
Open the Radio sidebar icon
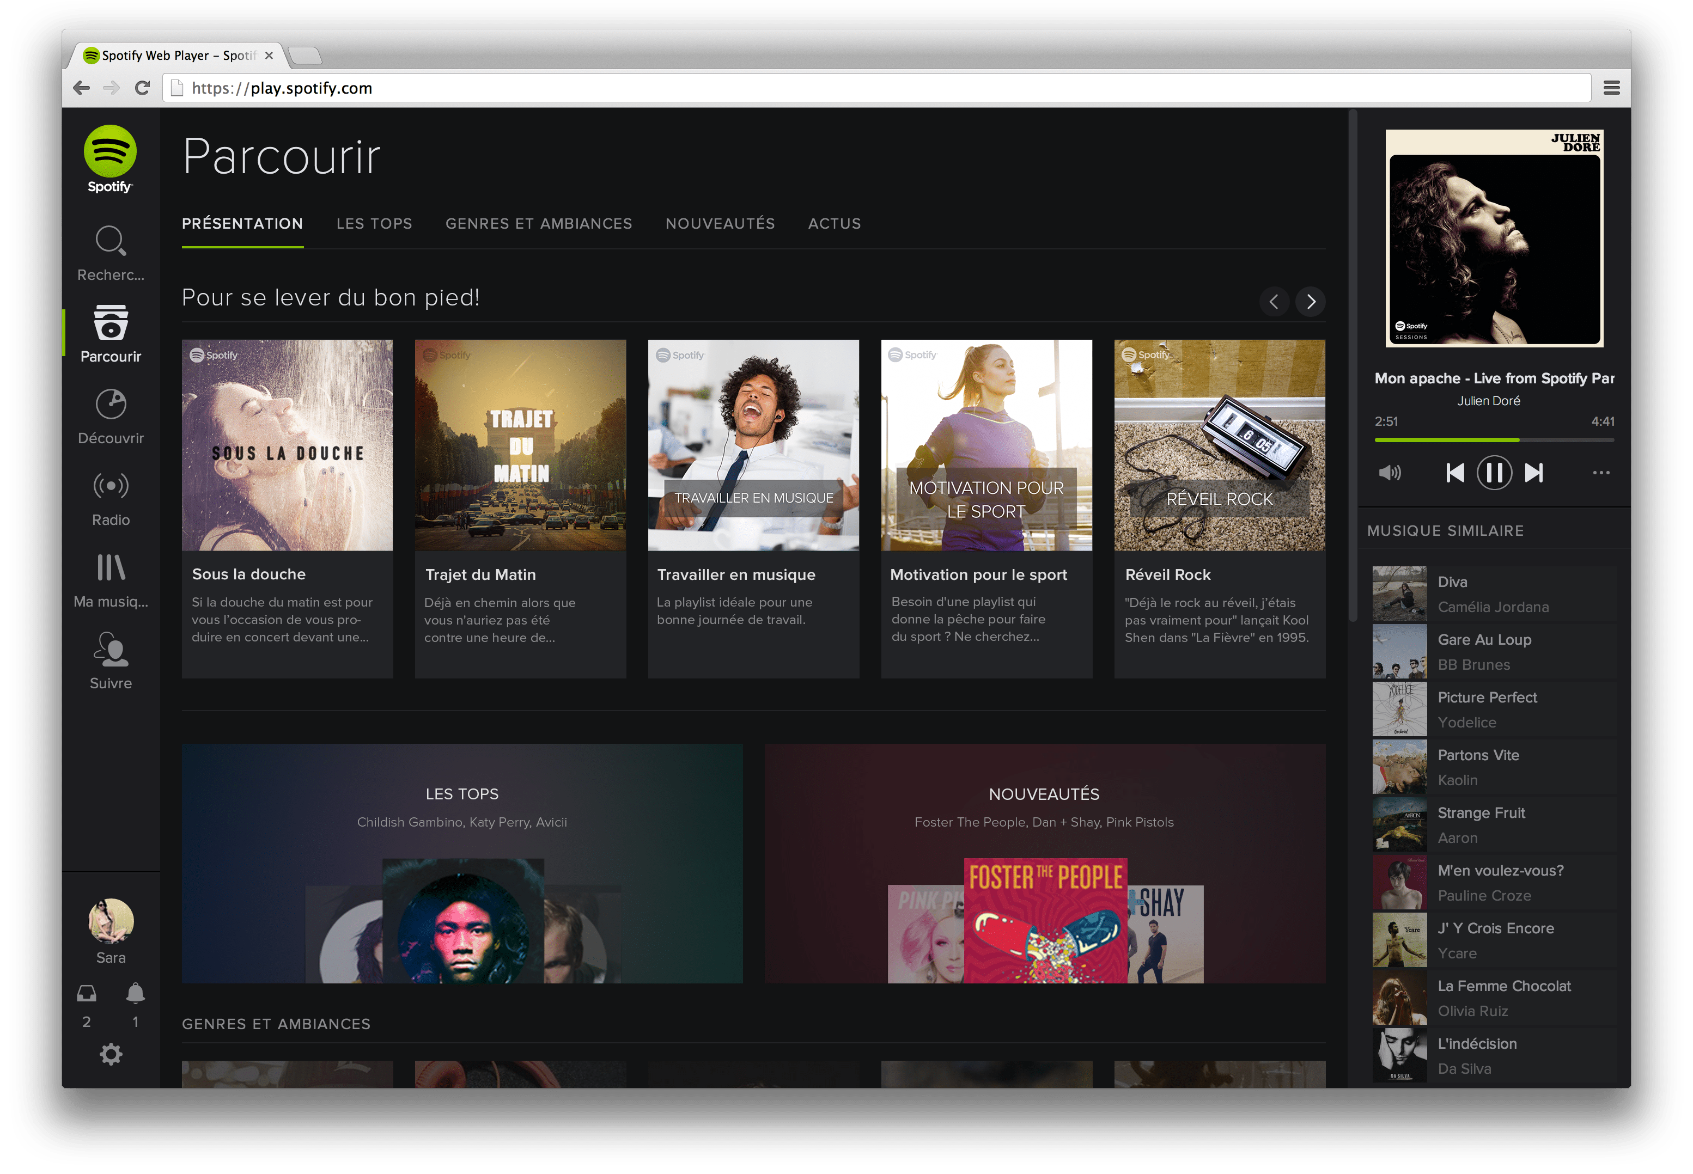click(111, 486)
